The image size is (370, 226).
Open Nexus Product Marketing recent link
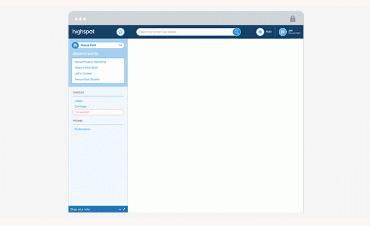click(x=91, y=62)
